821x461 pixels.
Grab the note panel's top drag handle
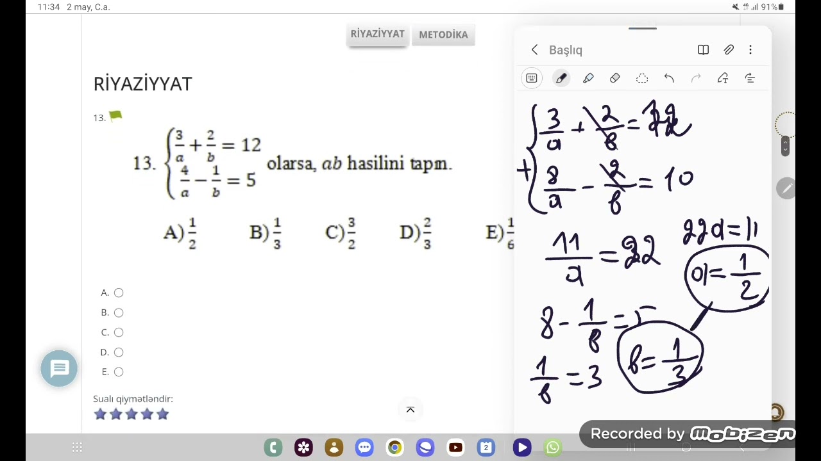tap(643, 28)
